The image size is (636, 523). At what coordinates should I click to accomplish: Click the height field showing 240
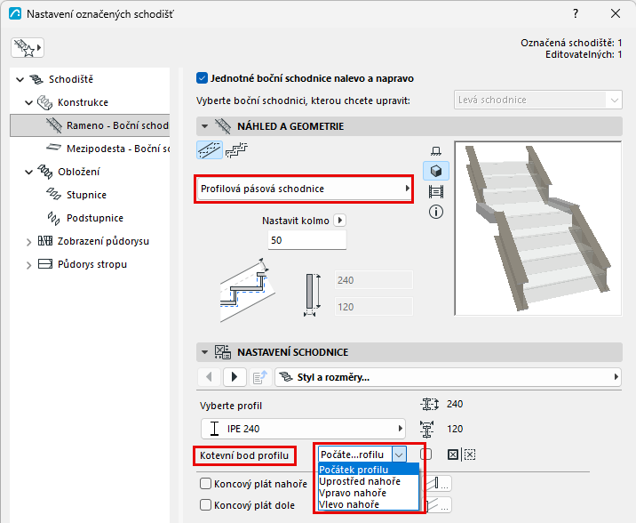coord(374,280)
